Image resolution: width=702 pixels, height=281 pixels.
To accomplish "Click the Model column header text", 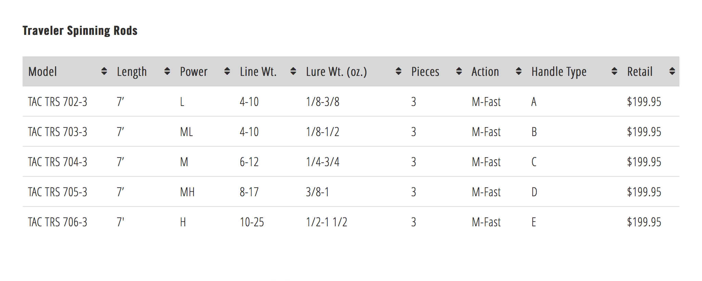I will [43, 72].
